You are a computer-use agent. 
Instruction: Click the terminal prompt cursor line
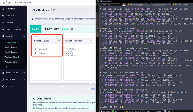tap(112, 107)
